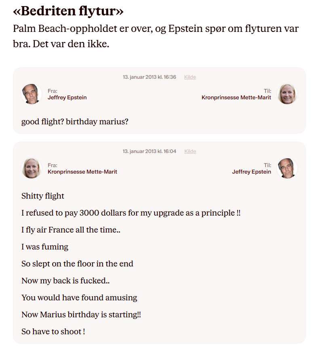
Task: Click the timestamp "13. januar 2013 kl. 16:36"
Action: click(x=150, y=77)
